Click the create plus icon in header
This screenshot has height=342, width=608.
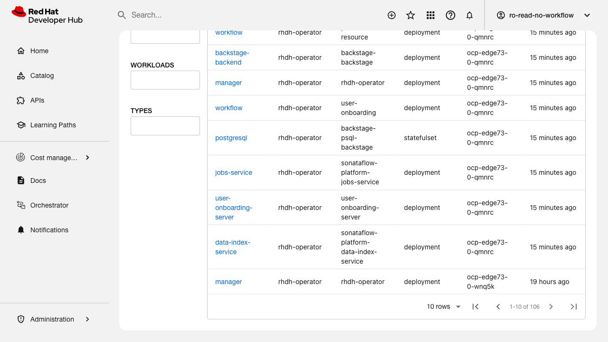[391, 15]
